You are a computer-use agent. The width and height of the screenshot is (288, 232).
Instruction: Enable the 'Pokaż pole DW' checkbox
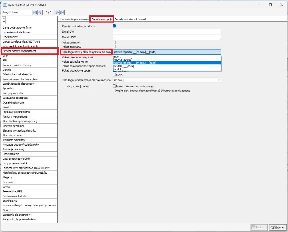pyautogui.click(x=114, y=43)
